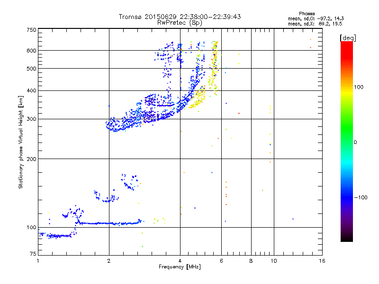Select the 'mean, sd,X: 89.2, 19.5' text

tap(315, 24)
